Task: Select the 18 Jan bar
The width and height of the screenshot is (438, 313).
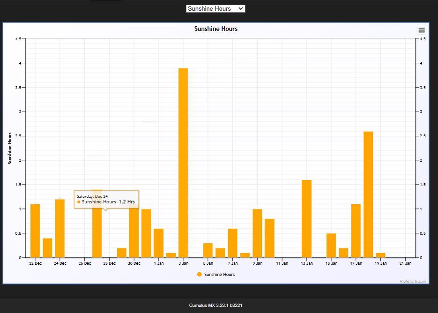Action: 368,194
